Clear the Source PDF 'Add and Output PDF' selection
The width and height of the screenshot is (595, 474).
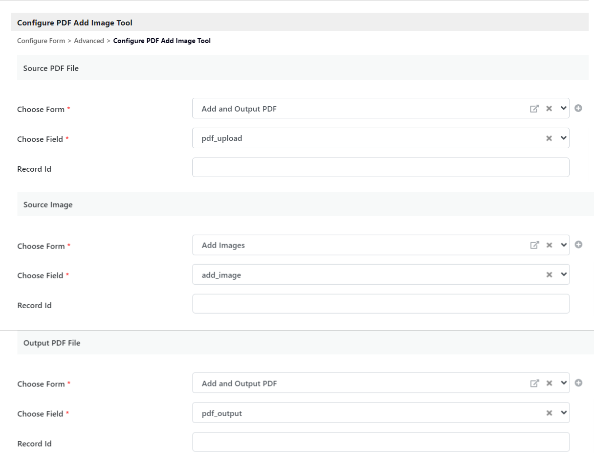(549, 109)
